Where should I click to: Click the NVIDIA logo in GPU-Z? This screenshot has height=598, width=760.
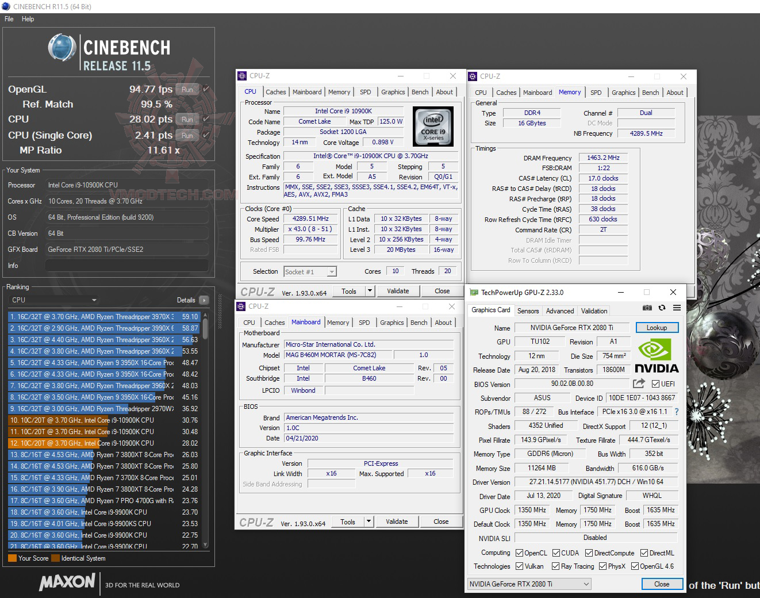coord(657,356)
